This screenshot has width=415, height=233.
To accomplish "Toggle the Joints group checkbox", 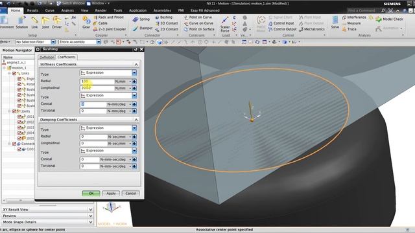I will pos(14,111).
